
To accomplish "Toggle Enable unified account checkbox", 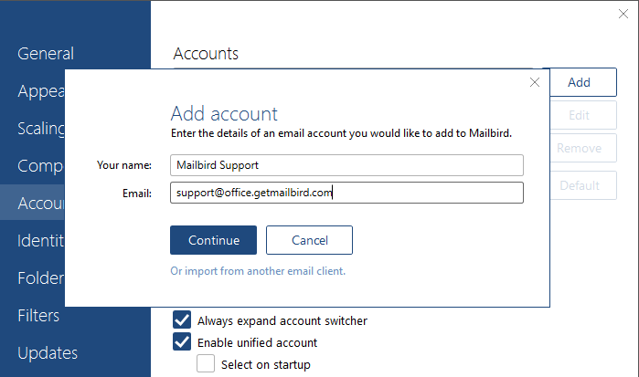I will (x=182, y=341).
